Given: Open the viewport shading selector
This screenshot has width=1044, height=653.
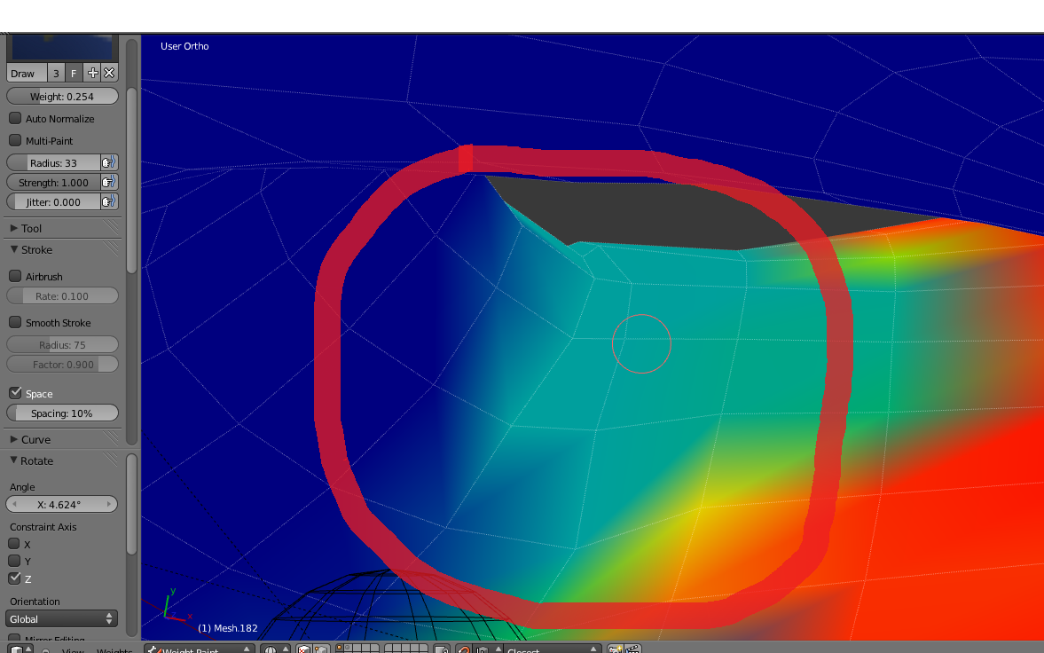Looking at the screenshot, I should 277,649.
